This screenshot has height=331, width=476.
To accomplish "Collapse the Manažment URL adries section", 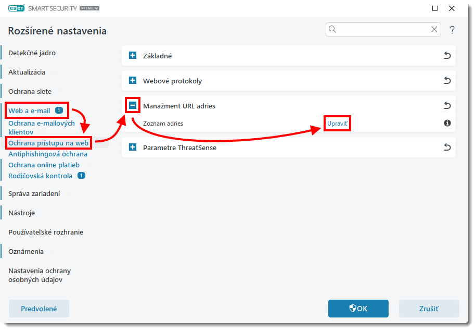I will [x=133, y=106].
